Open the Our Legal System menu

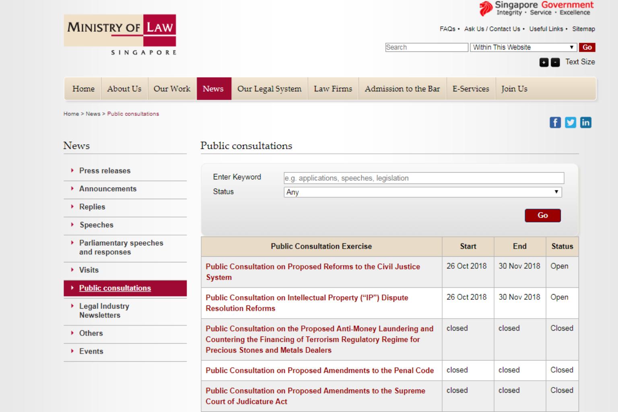(x=269, y=89)
